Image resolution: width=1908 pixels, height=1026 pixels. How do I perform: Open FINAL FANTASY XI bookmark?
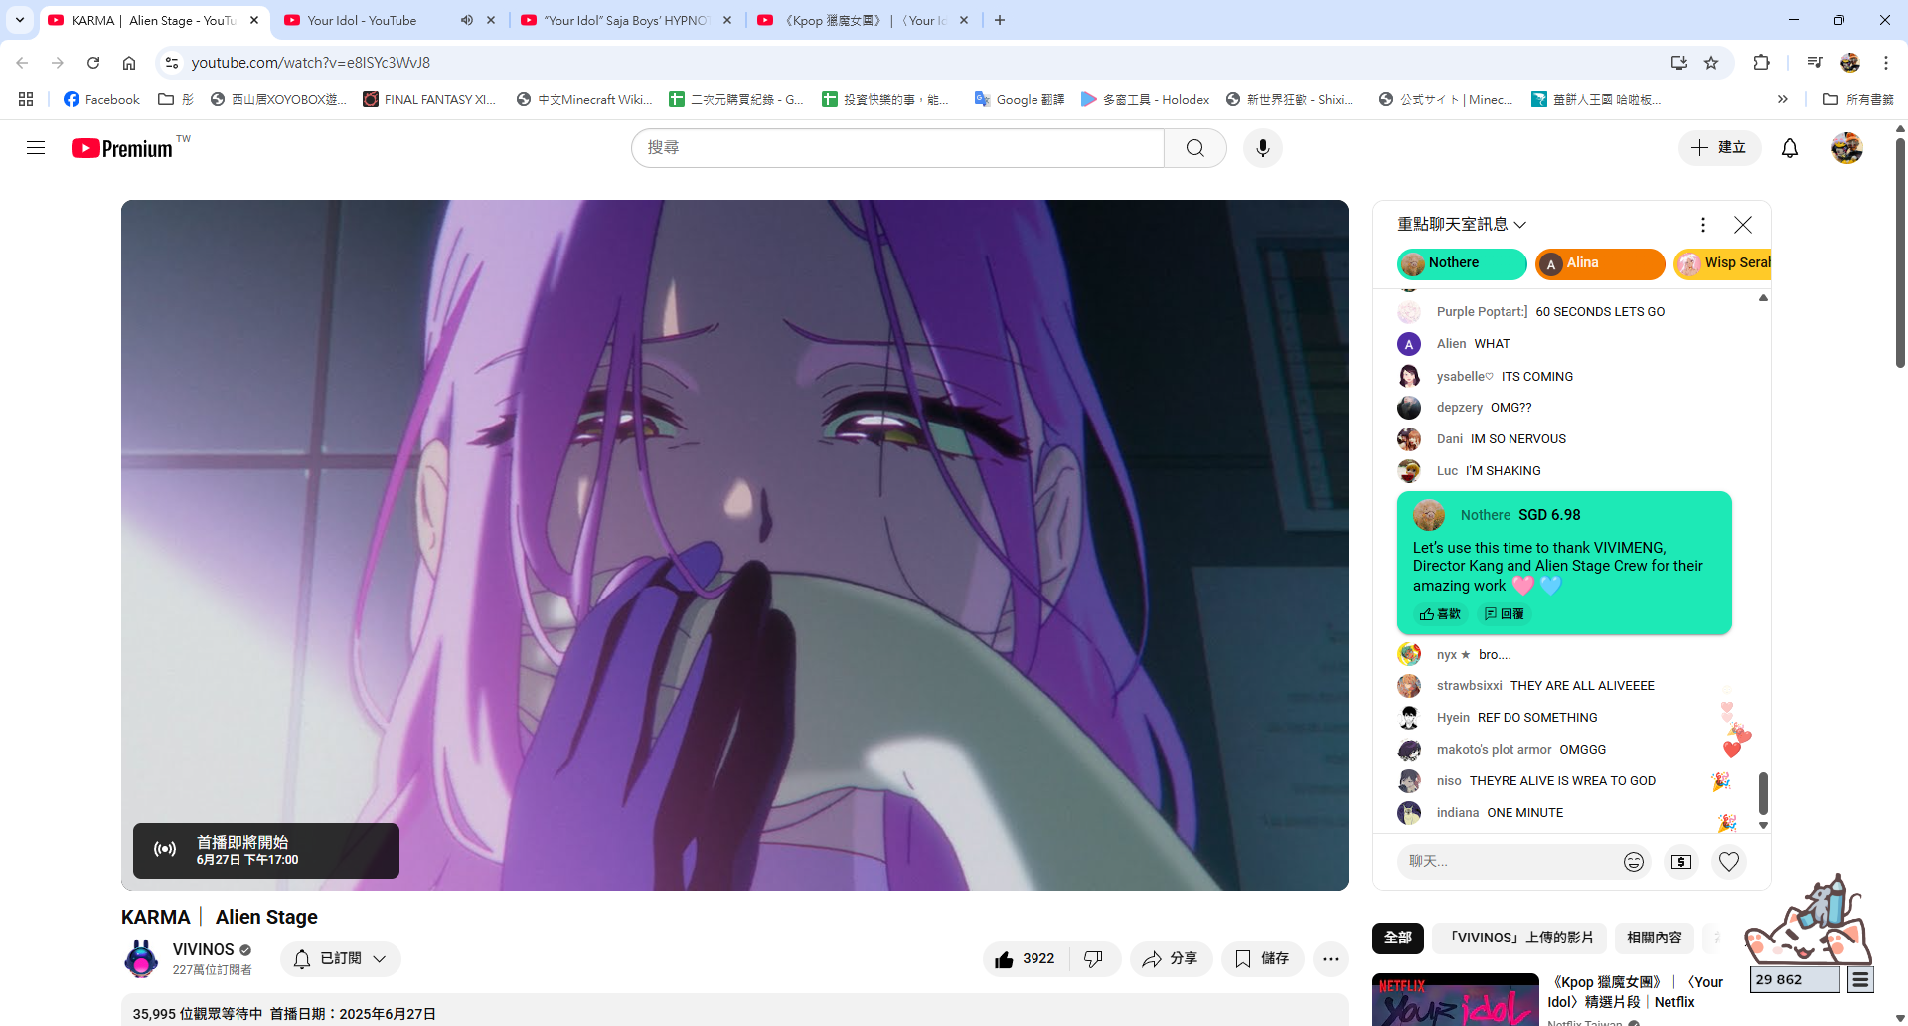click(429, 99)
